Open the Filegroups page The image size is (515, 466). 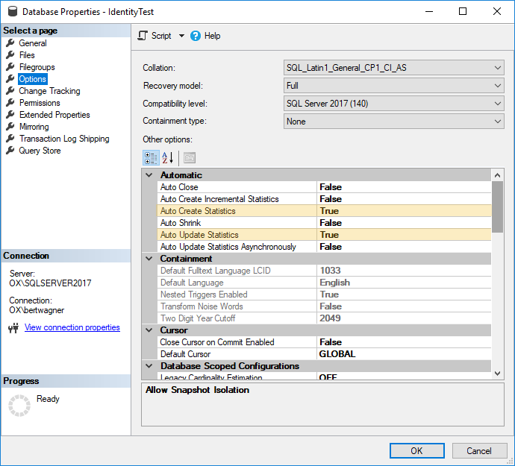(37, 67)
